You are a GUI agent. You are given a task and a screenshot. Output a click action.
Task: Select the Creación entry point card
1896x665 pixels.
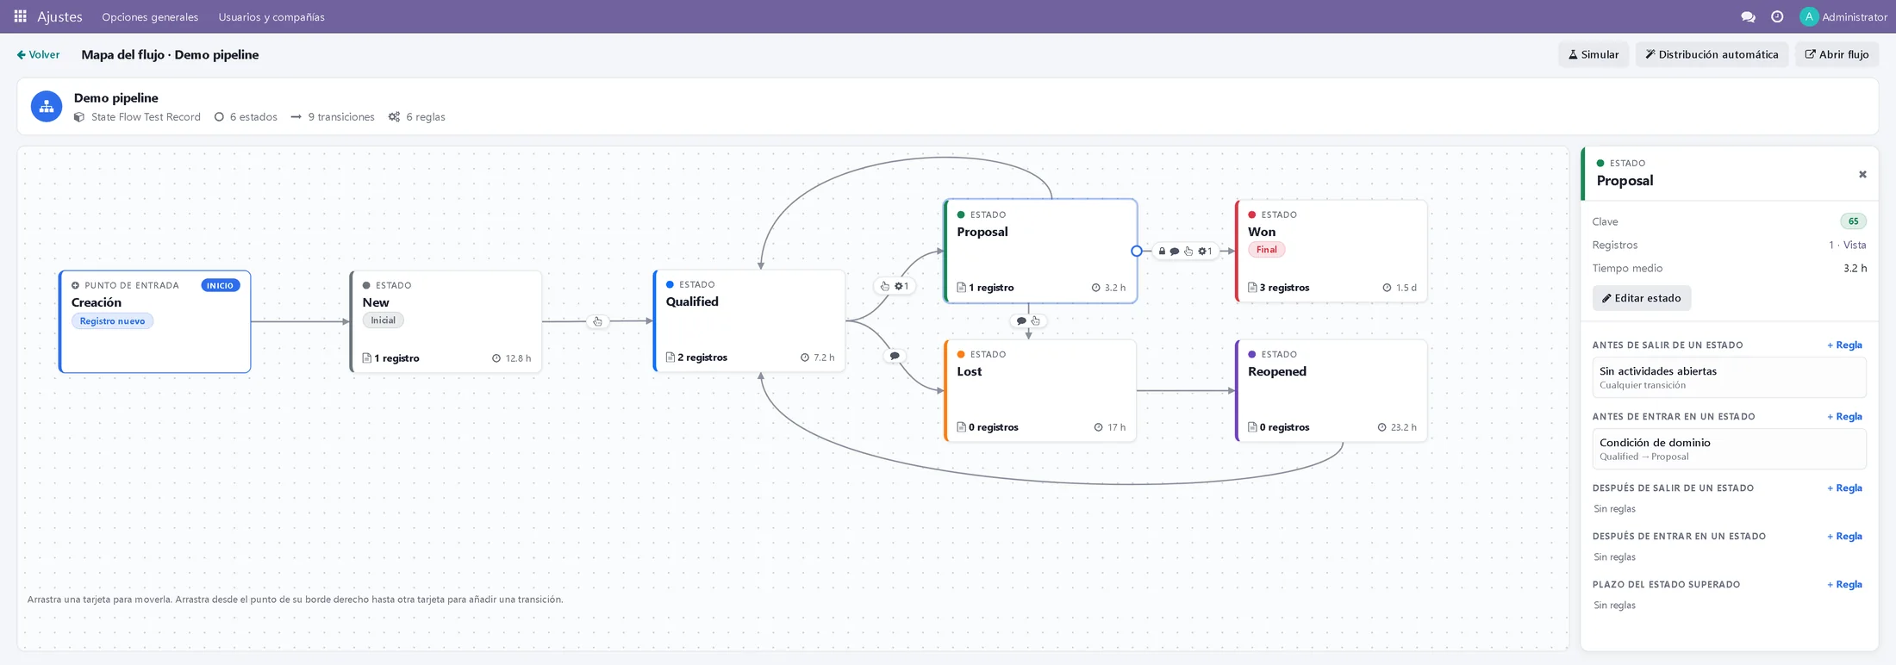click(x=155, y=321)
